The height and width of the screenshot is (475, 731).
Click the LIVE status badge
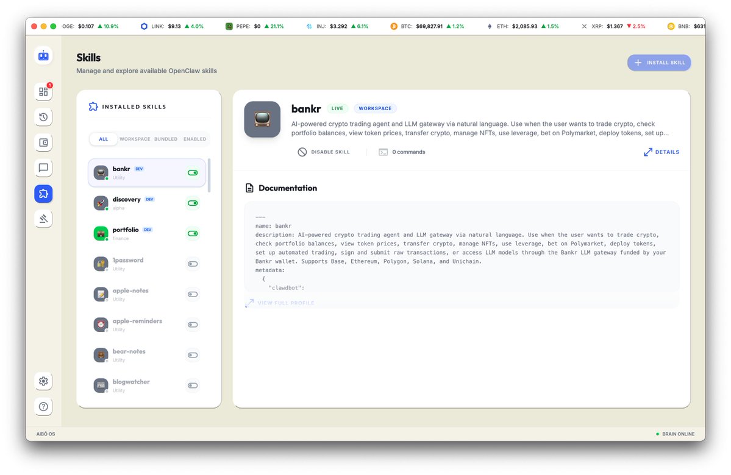pos(337,108)
